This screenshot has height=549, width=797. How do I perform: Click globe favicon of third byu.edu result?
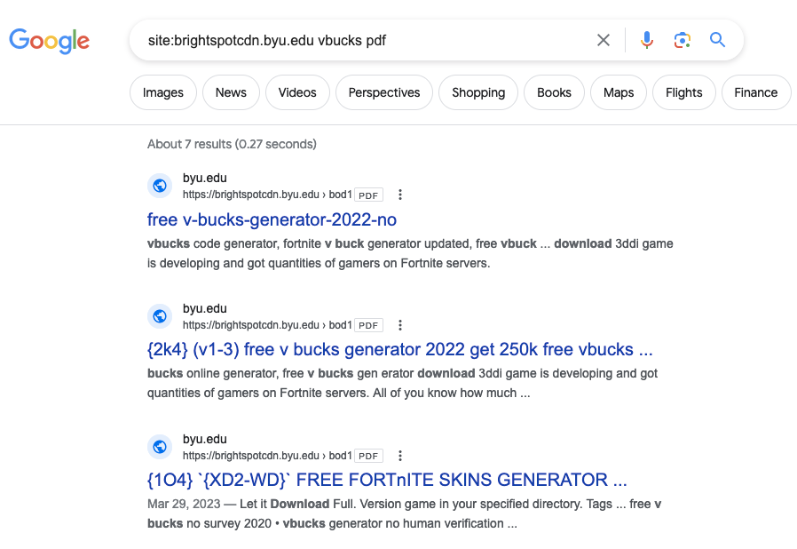pos(160,447)
